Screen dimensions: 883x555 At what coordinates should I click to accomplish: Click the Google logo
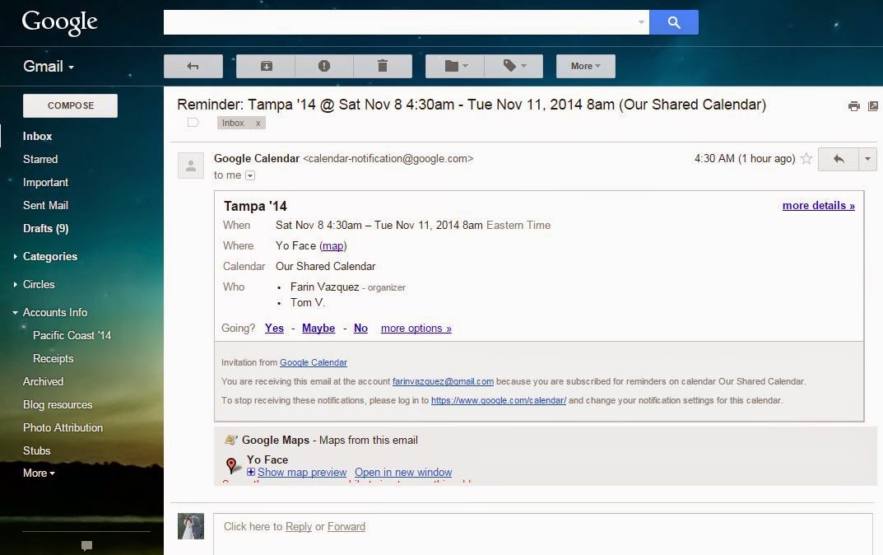[x=60, y=22]
